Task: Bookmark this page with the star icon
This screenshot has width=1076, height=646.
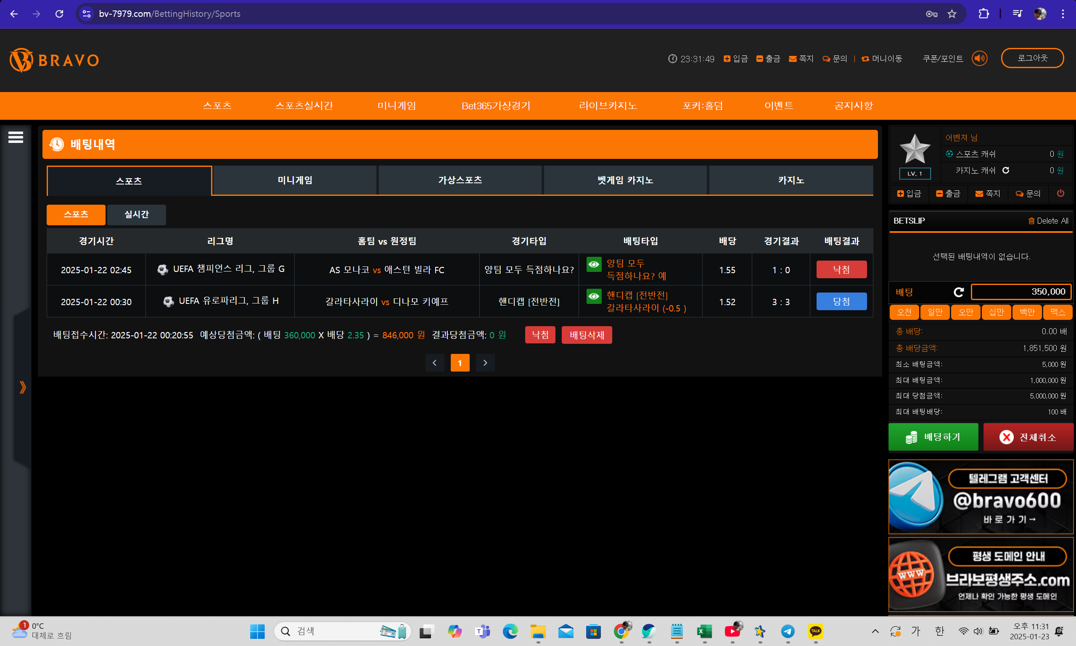Action: point(952,14)
